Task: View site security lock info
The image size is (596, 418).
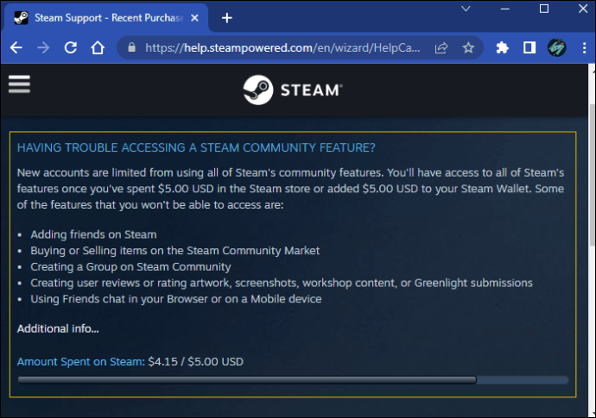Action: [131, 47]
